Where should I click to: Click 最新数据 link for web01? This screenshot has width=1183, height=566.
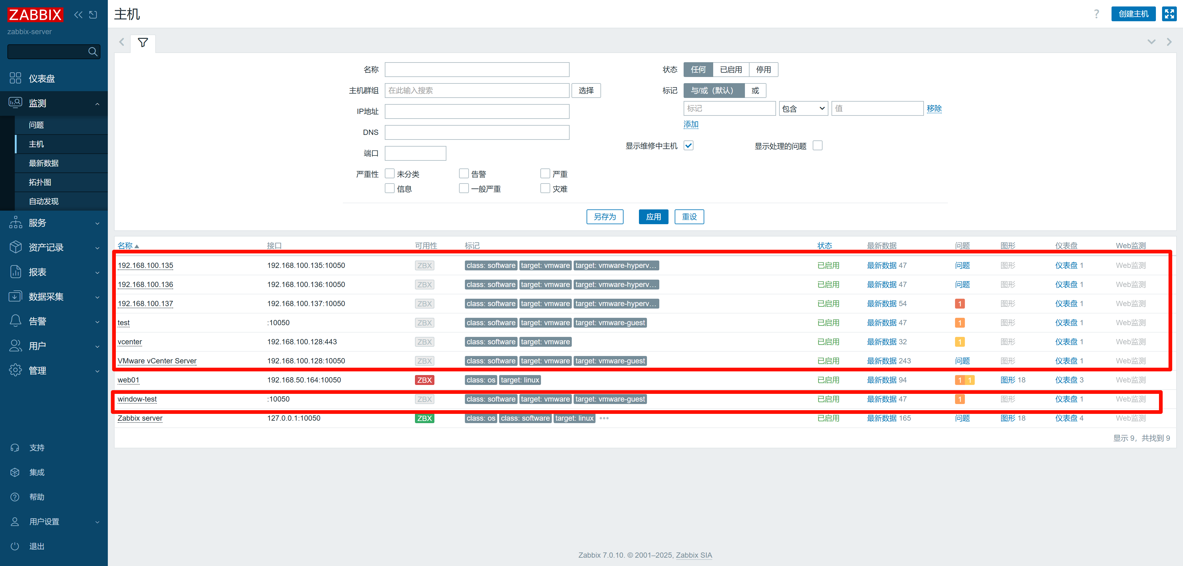pos(882,380)
